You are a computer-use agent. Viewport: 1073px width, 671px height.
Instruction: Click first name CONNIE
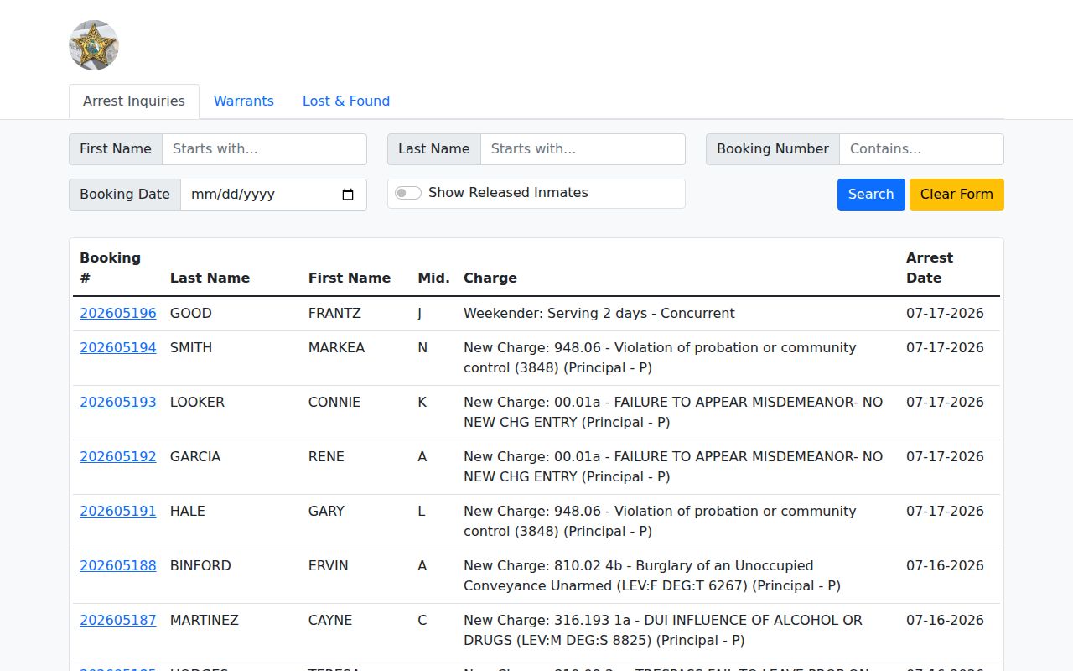pos(334,403)
